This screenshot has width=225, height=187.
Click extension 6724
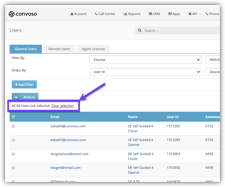coord(209,140)
